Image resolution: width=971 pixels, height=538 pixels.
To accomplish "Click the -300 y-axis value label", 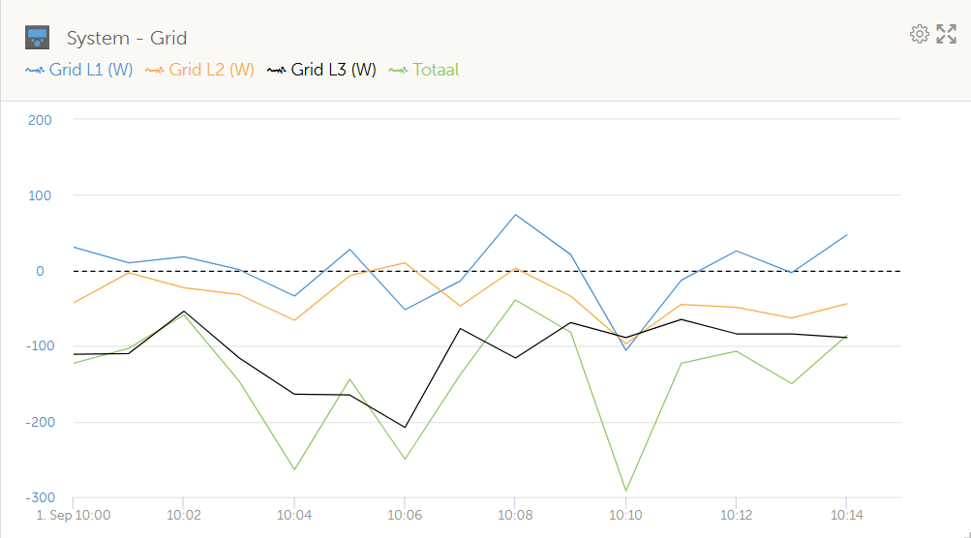I will coord(38,497).
